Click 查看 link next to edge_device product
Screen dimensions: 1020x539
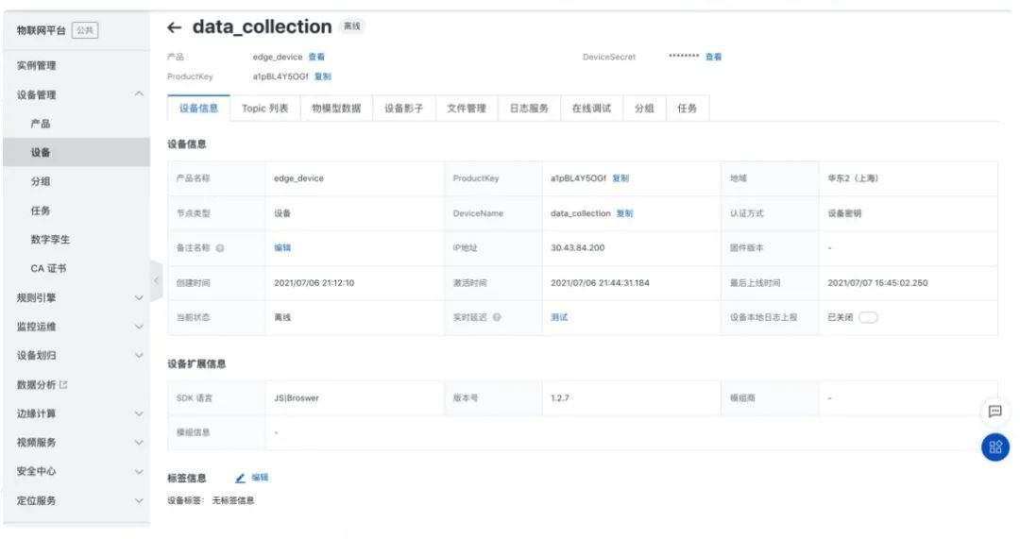[316, 58]
